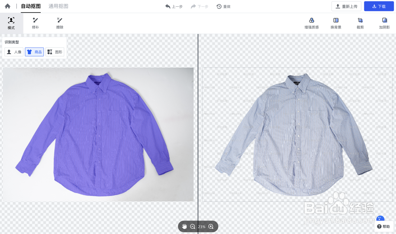Redo with the 下一步 button
The image size is (396, 234).
pyautogui.click(x=199, y=7)
